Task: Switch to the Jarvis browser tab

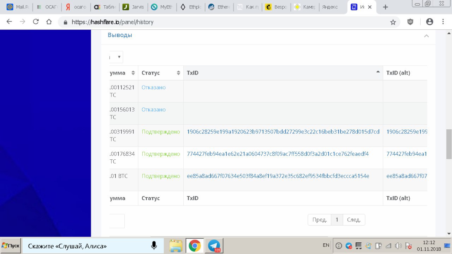Action: pos(133,7)
